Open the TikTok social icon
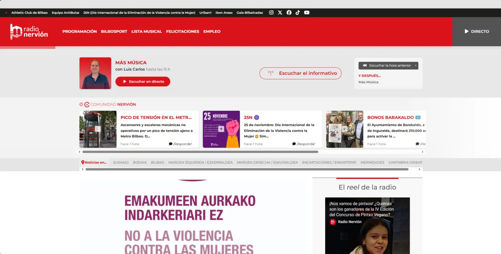 point(298,12)
